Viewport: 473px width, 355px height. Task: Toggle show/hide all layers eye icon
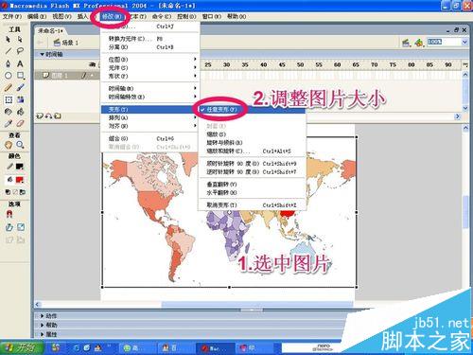coord(93,64)
